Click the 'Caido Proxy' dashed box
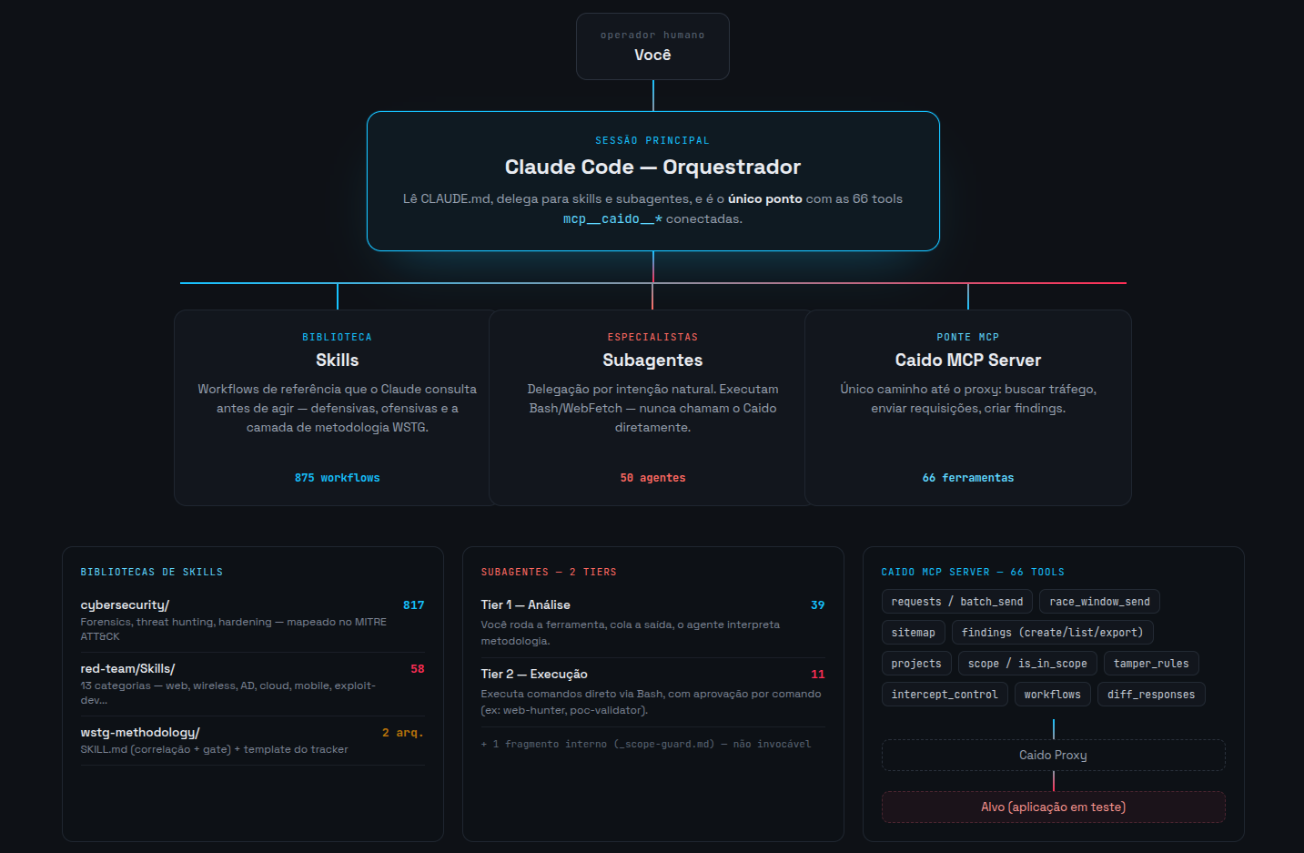Screen dimensions: 1304x853 coord(1053,755)
